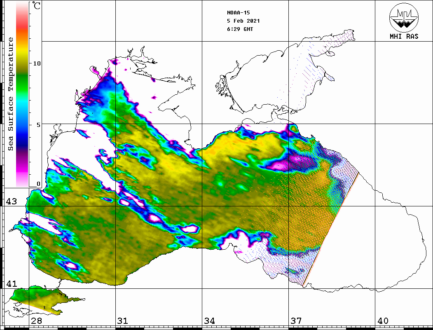Click the longitude label '31'
The width and height of the screenshot is (433, 330).
click(123, 321)
